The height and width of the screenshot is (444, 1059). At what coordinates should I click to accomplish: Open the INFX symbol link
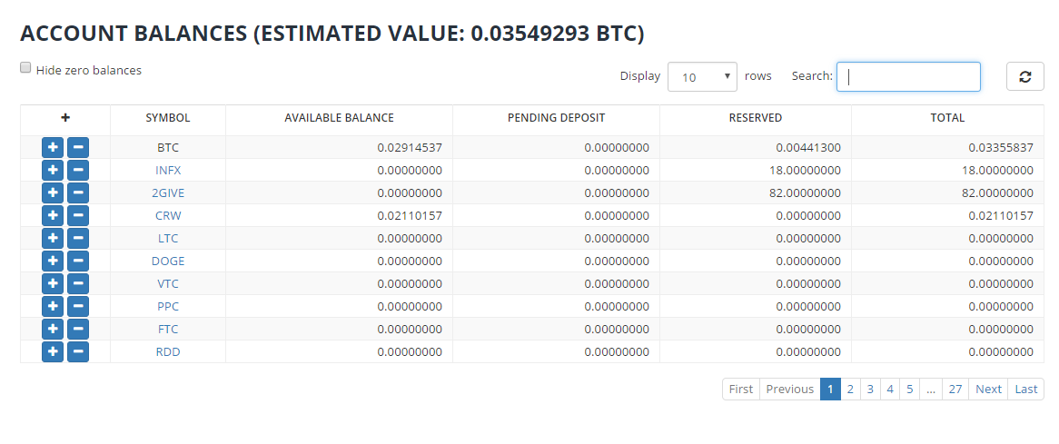(168, 171)
